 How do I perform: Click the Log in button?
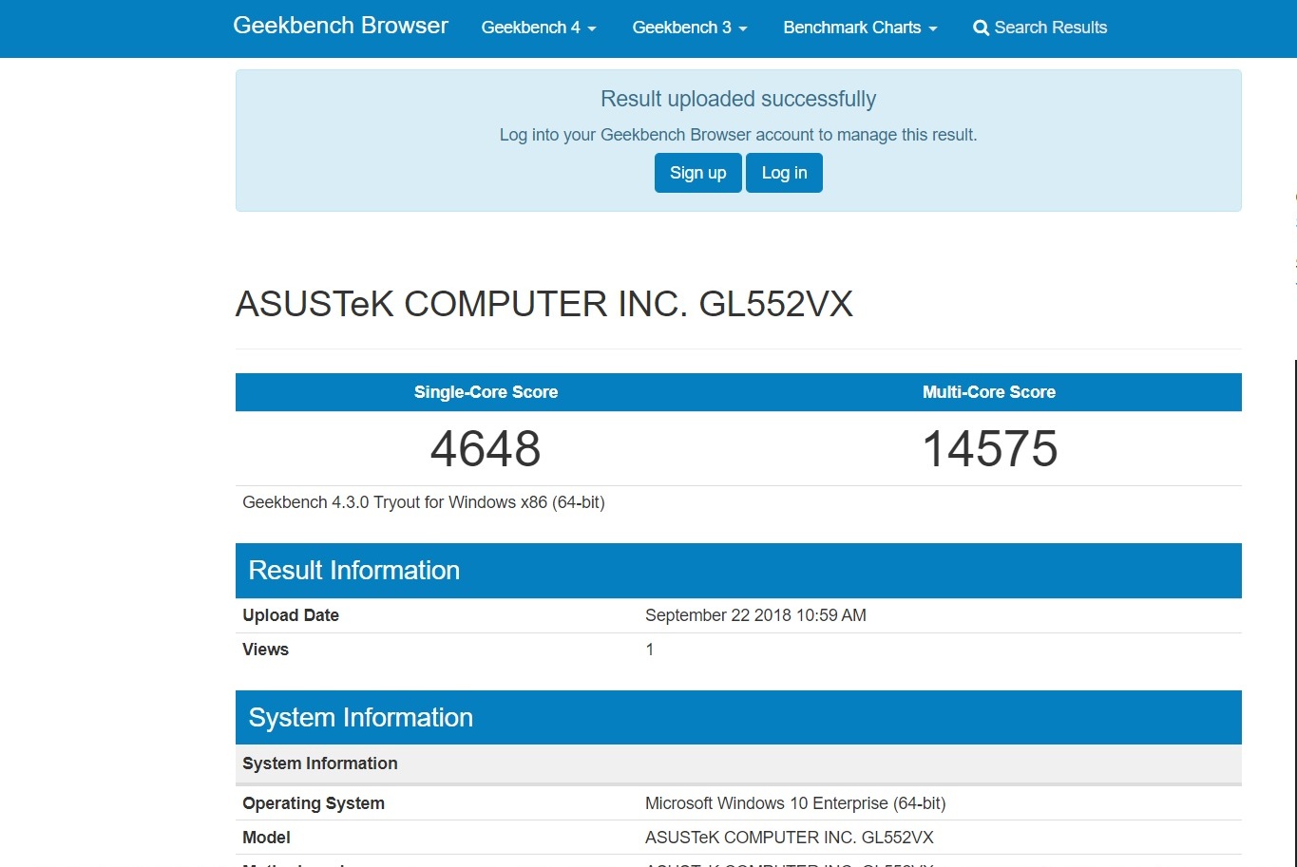pos(784,173)
